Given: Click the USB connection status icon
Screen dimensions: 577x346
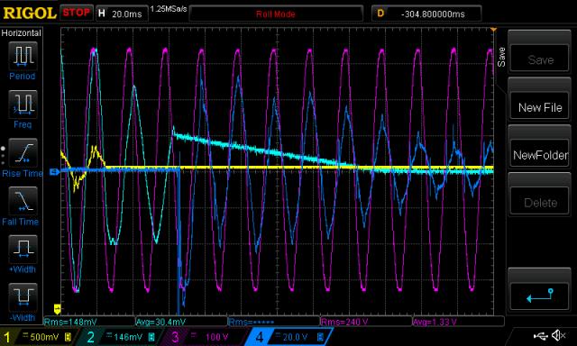Looking at the screenshot, I should (541, 336).
